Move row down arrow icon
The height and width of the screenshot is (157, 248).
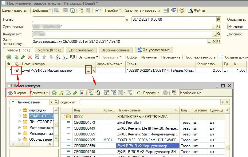(51, 57)
